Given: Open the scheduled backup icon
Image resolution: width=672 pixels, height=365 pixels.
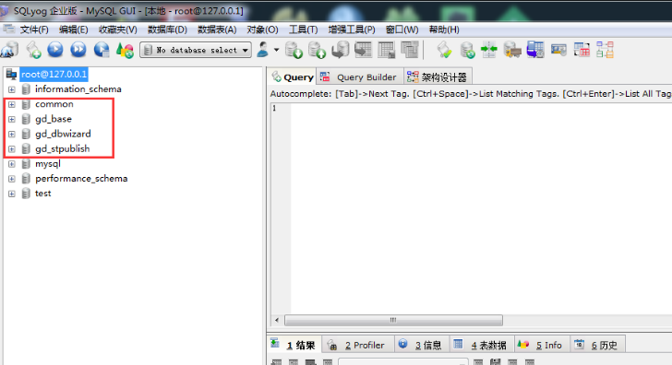Looking at the screenshot, I should [x=535, y=50].
